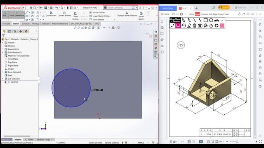Expand the Solid Bodies(1) folder
The width and height of the screenshot is (264, 148).
click(3, 52)
